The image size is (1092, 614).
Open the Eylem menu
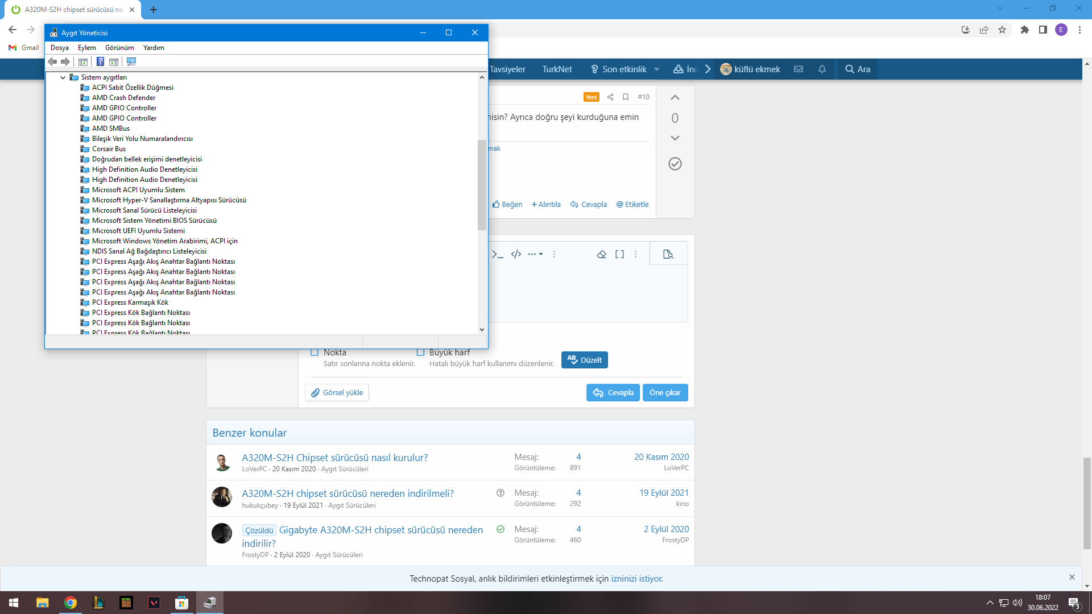[86, 48]
